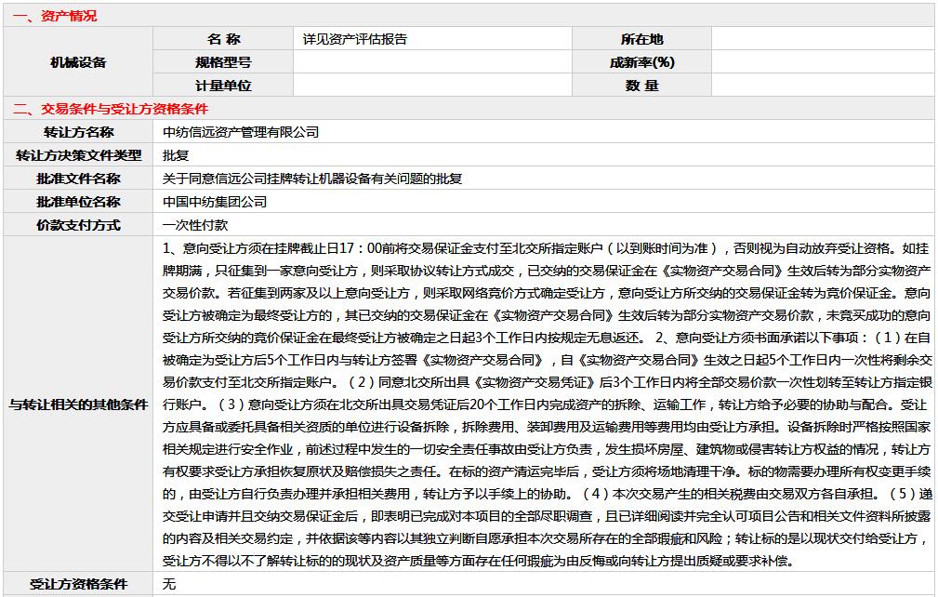
Task: Click the 与转让相关的其他条件 row label
Action: pyautogui.click(x=78, y=405)
